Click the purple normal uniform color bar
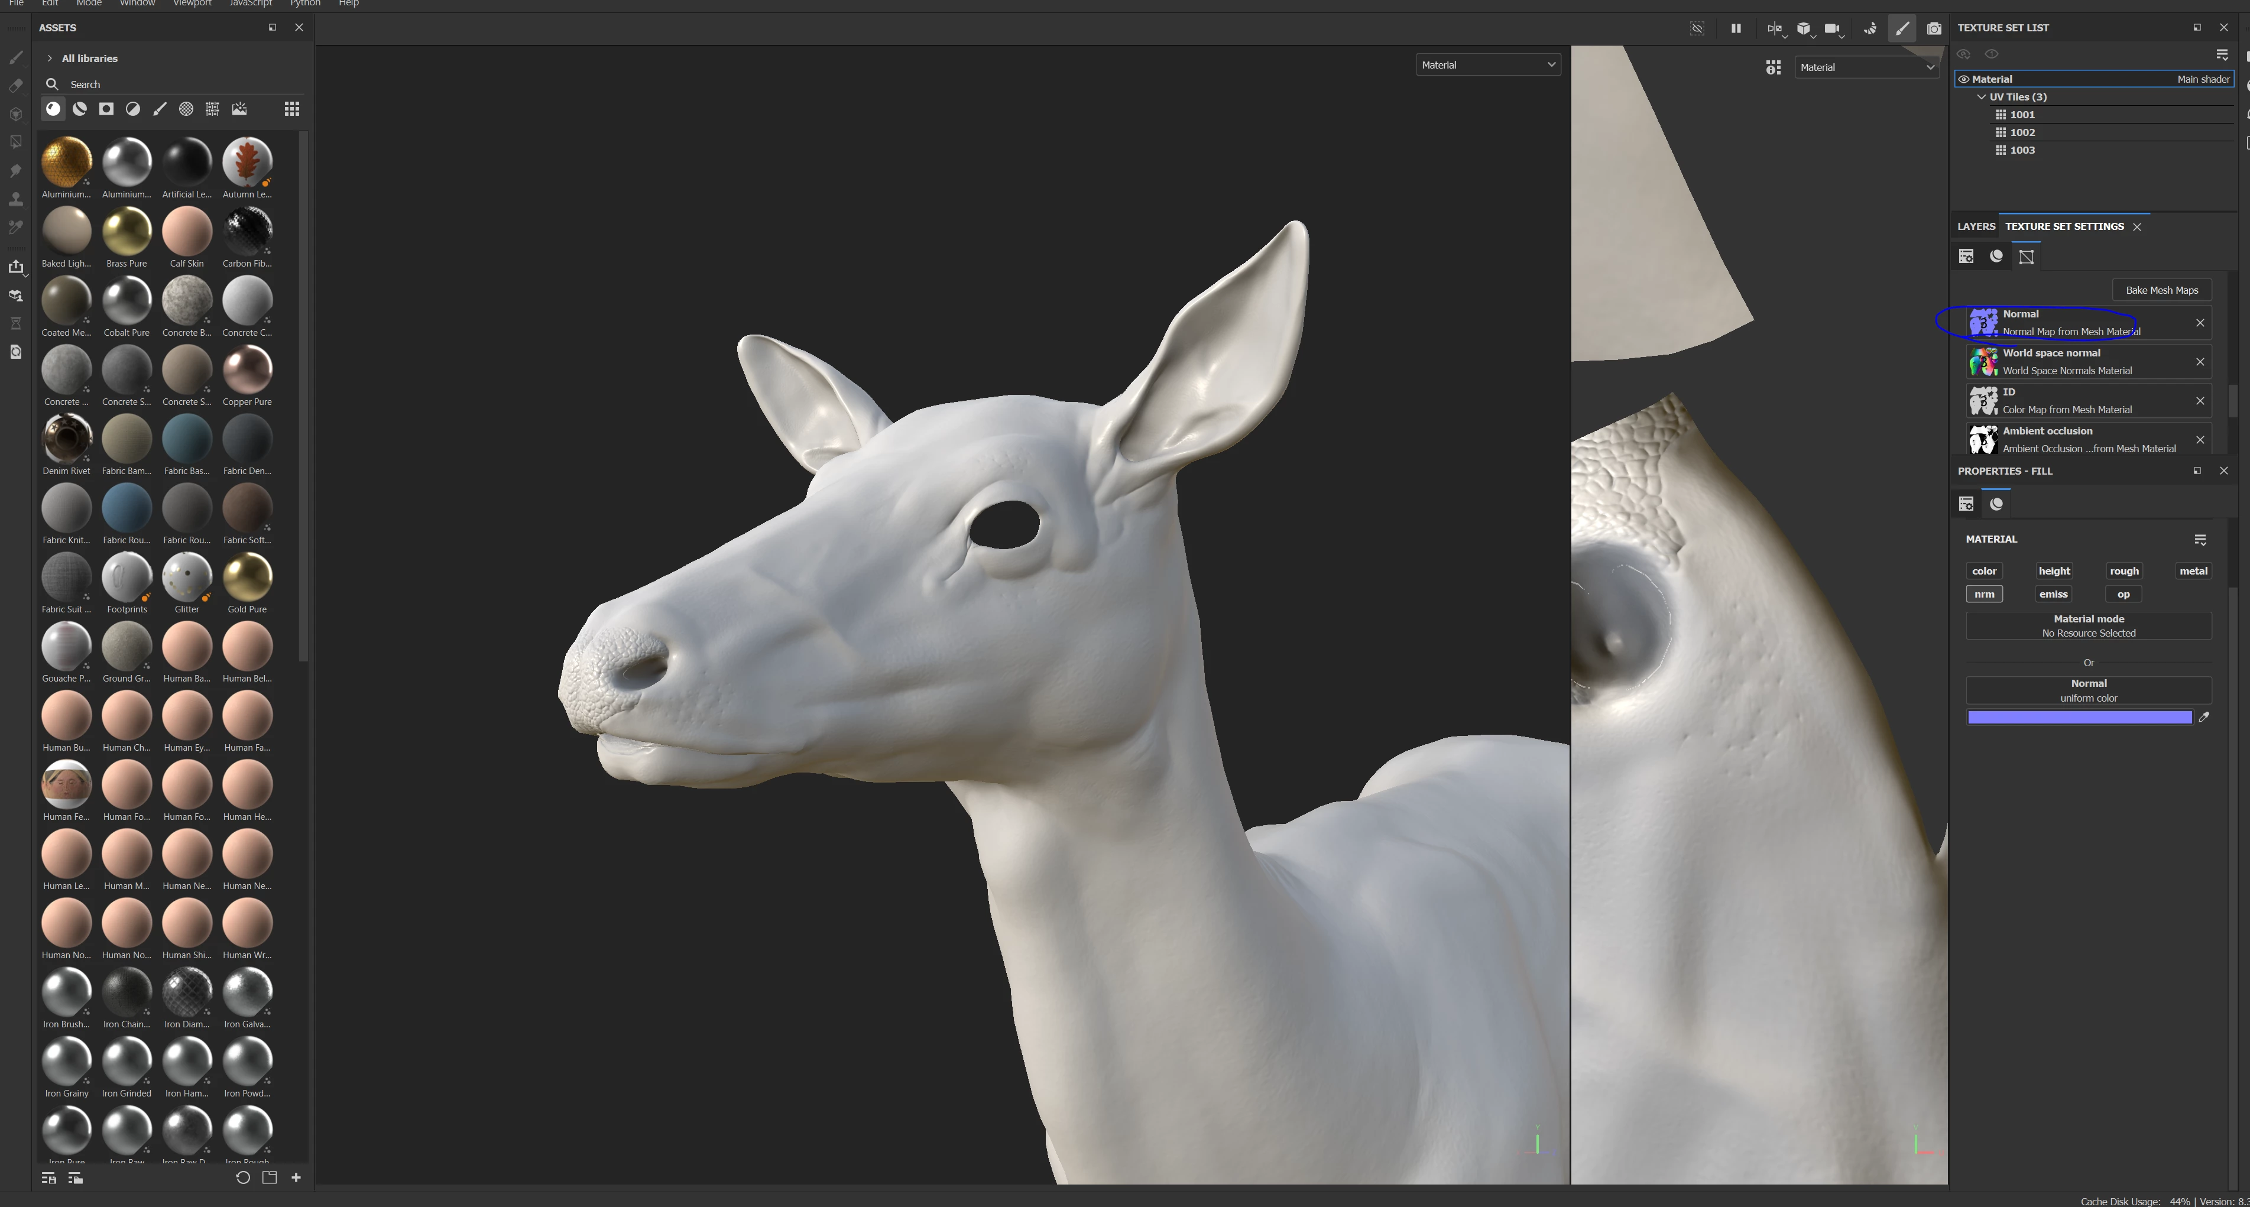 2079,717
